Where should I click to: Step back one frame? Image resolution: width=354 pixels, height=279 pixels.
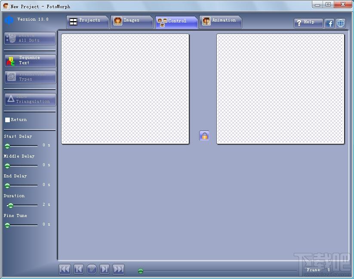(x=79, y=269)
